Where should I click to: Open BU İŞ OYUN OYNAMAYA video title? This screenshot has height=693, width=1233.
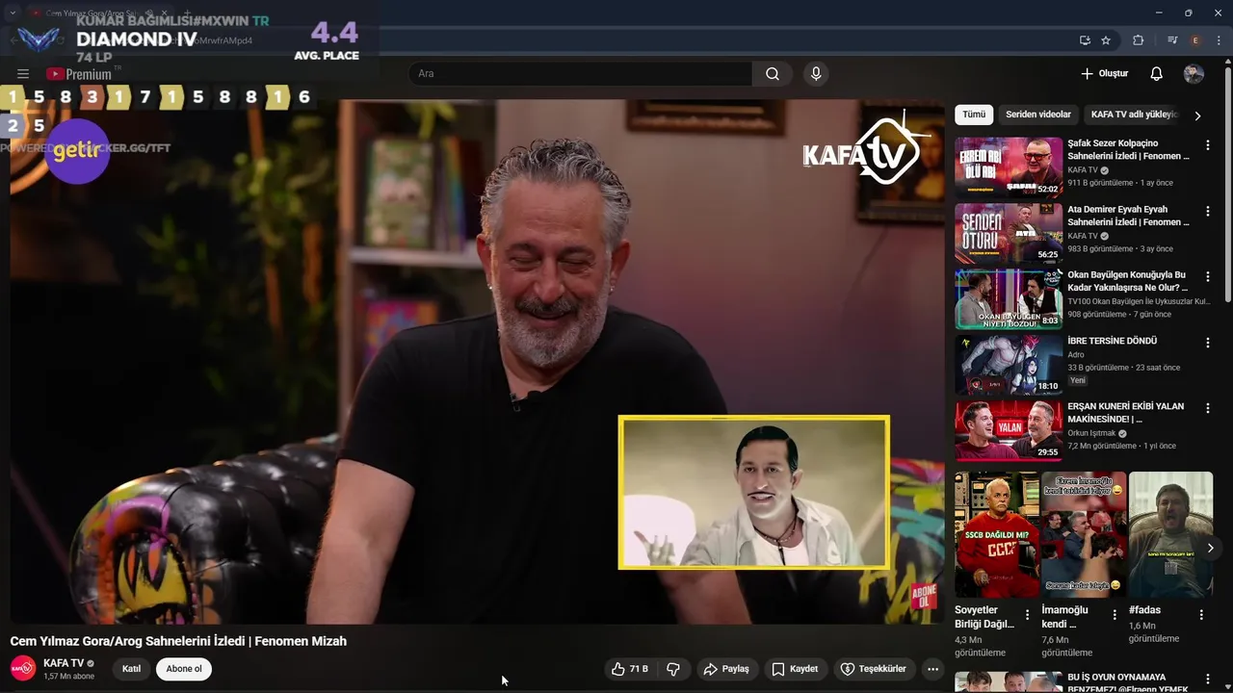tap(1128, 682)
